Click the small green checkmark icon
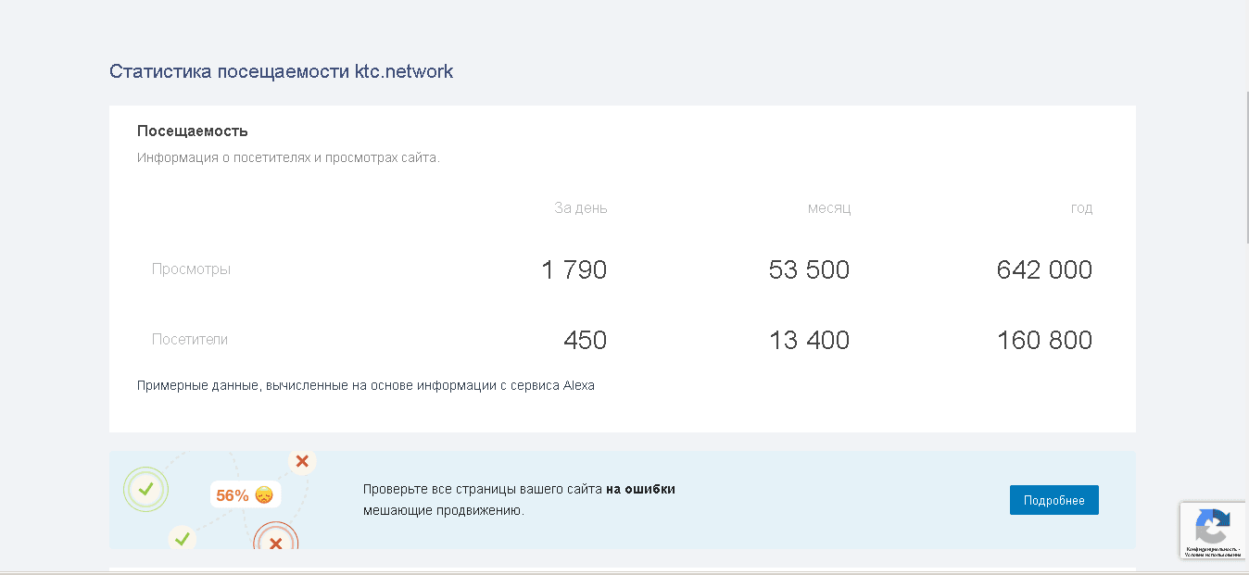The height and width of the screenshot is (575, 1249). (x=182, y=538)
